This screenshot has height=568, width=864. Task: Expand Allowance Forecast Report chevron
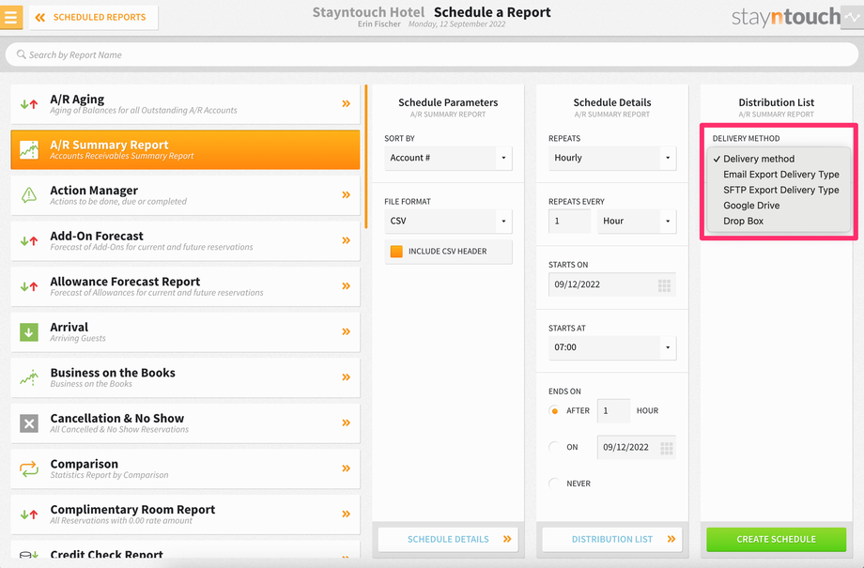coord(346,286)
